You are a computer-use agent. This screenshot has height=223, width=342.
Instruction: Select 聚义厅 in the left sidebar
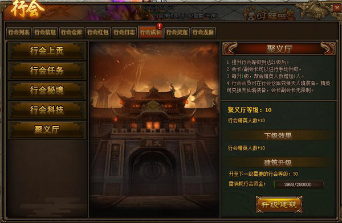click(47, 130)
